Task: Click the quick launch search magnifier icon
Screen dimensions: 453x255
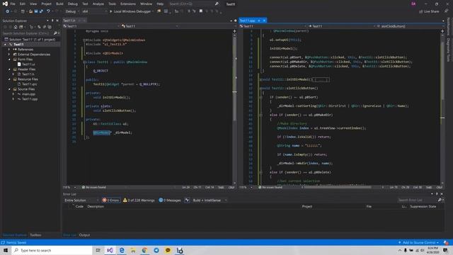Action: 217,4
